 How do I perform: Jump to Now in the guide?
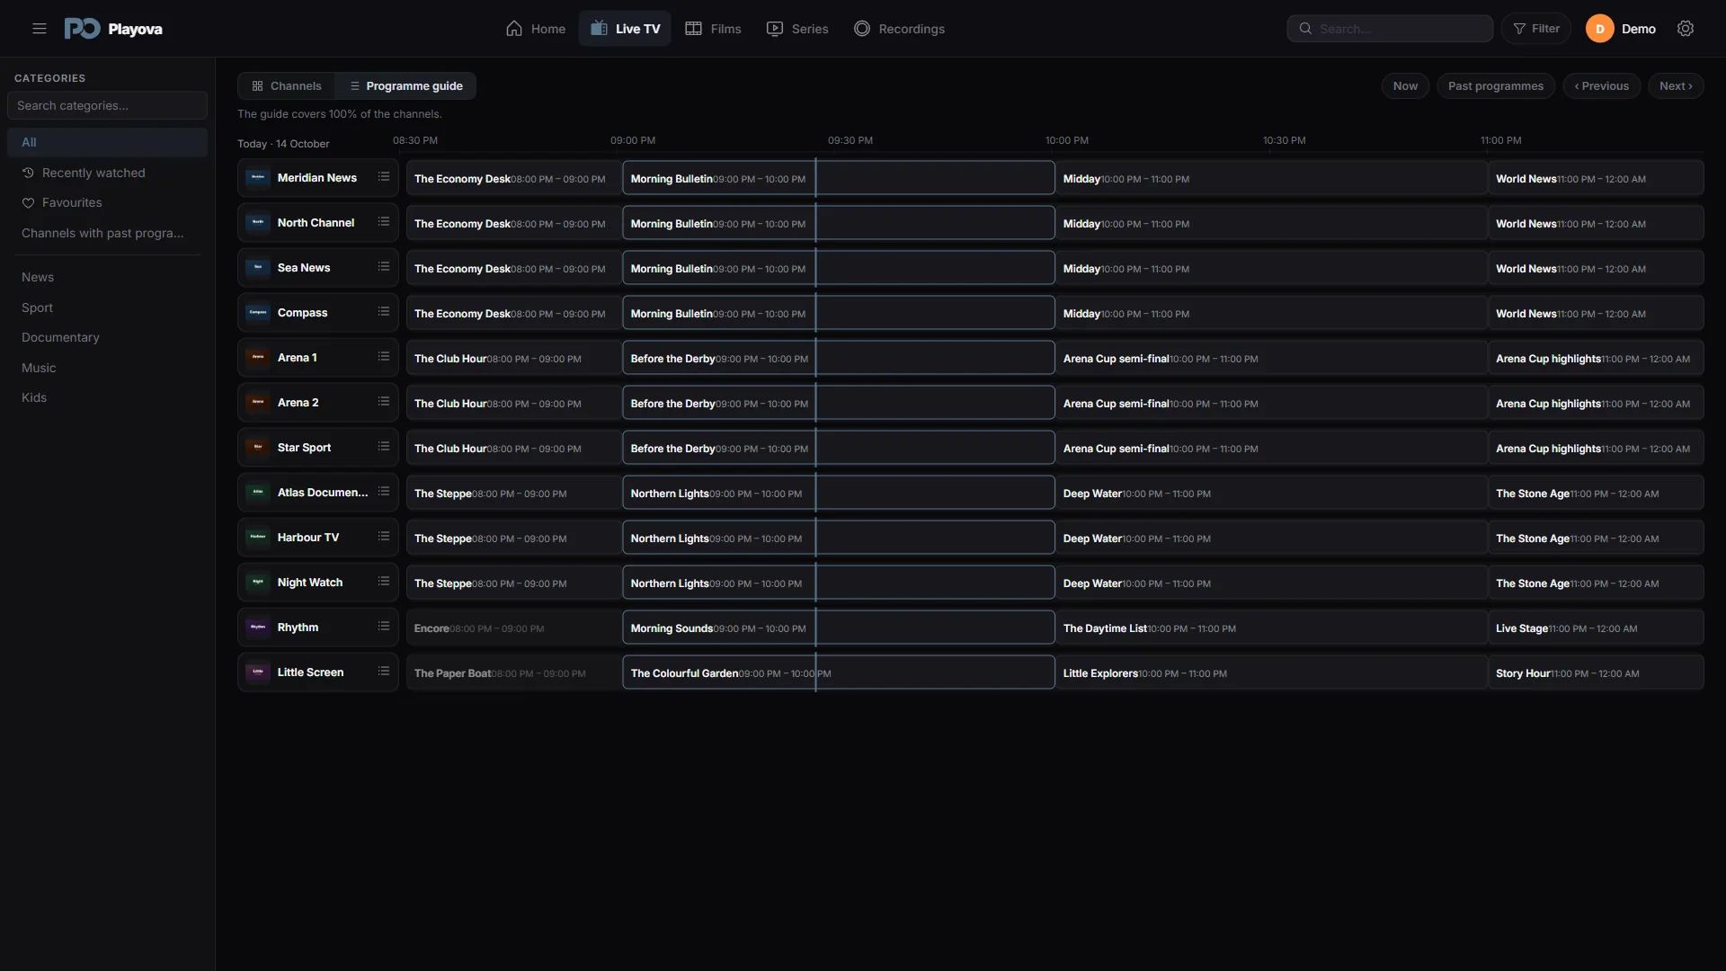click(x=1405, y=86)
